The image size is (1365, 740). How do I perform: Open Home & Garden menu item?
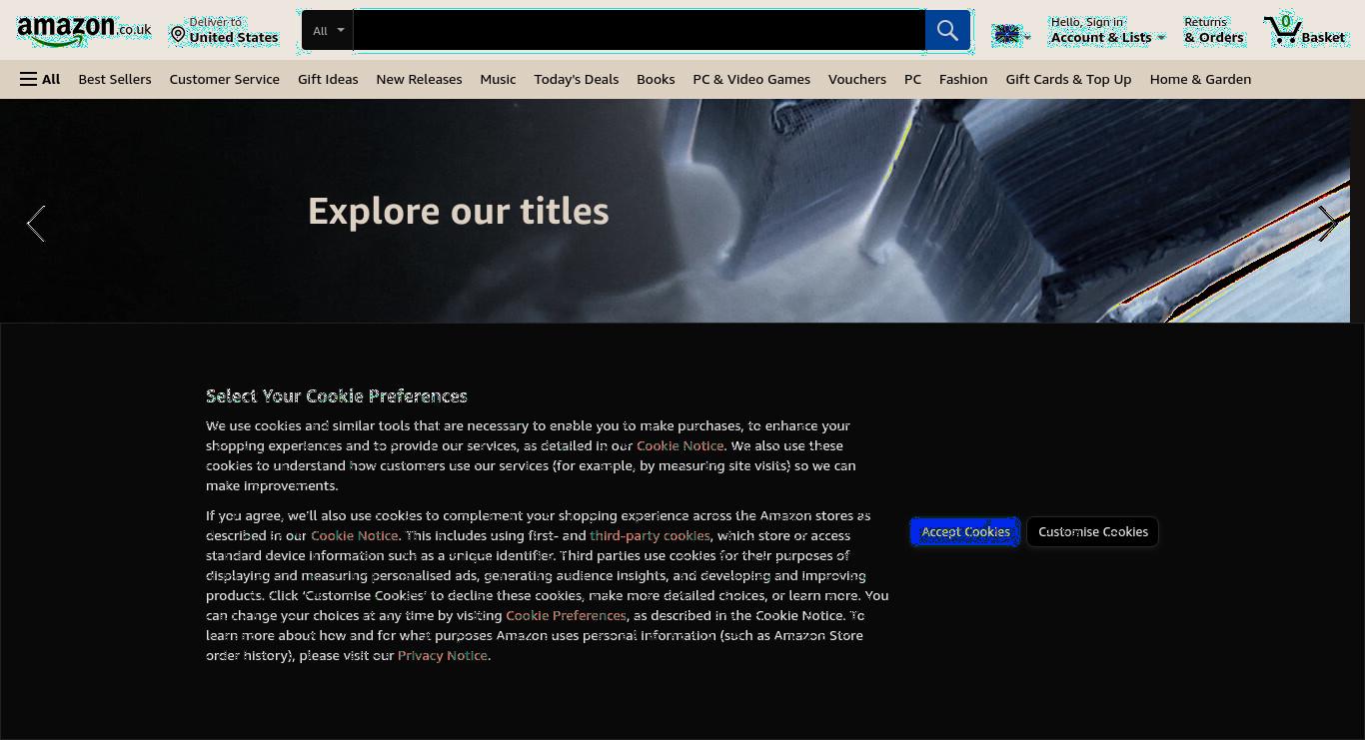tap(1200, 79)
